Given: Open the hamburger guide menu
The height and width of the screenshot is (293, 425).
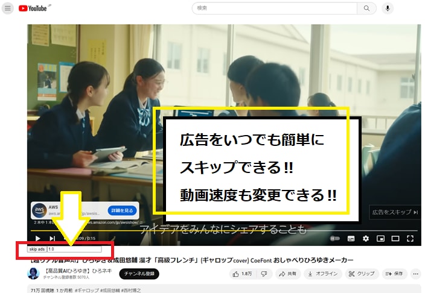Looking at the screenshot, I should point(8,8).
